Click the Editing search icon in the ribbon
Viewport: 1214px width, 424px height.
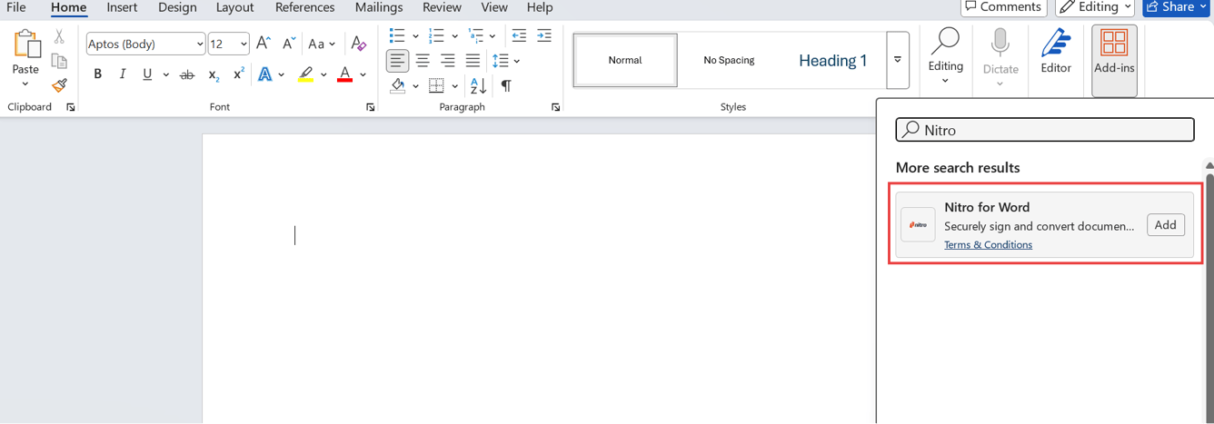click(x=945, y=40)
